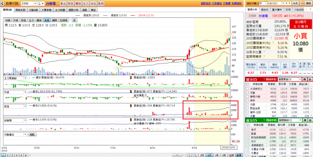Select chart page 1 at the bottom left
This screenshot has height=157, width=313.
tap(3, 155)
